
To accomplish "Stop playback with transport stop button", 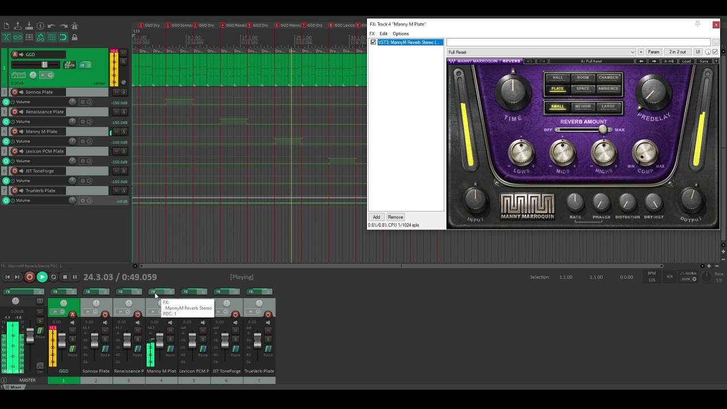I will 65,277.
